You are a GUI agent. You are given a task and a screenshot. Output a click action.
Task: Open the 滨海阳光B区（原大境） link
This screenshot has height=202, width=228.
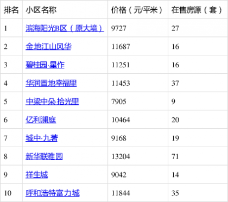tap(65, 28)
